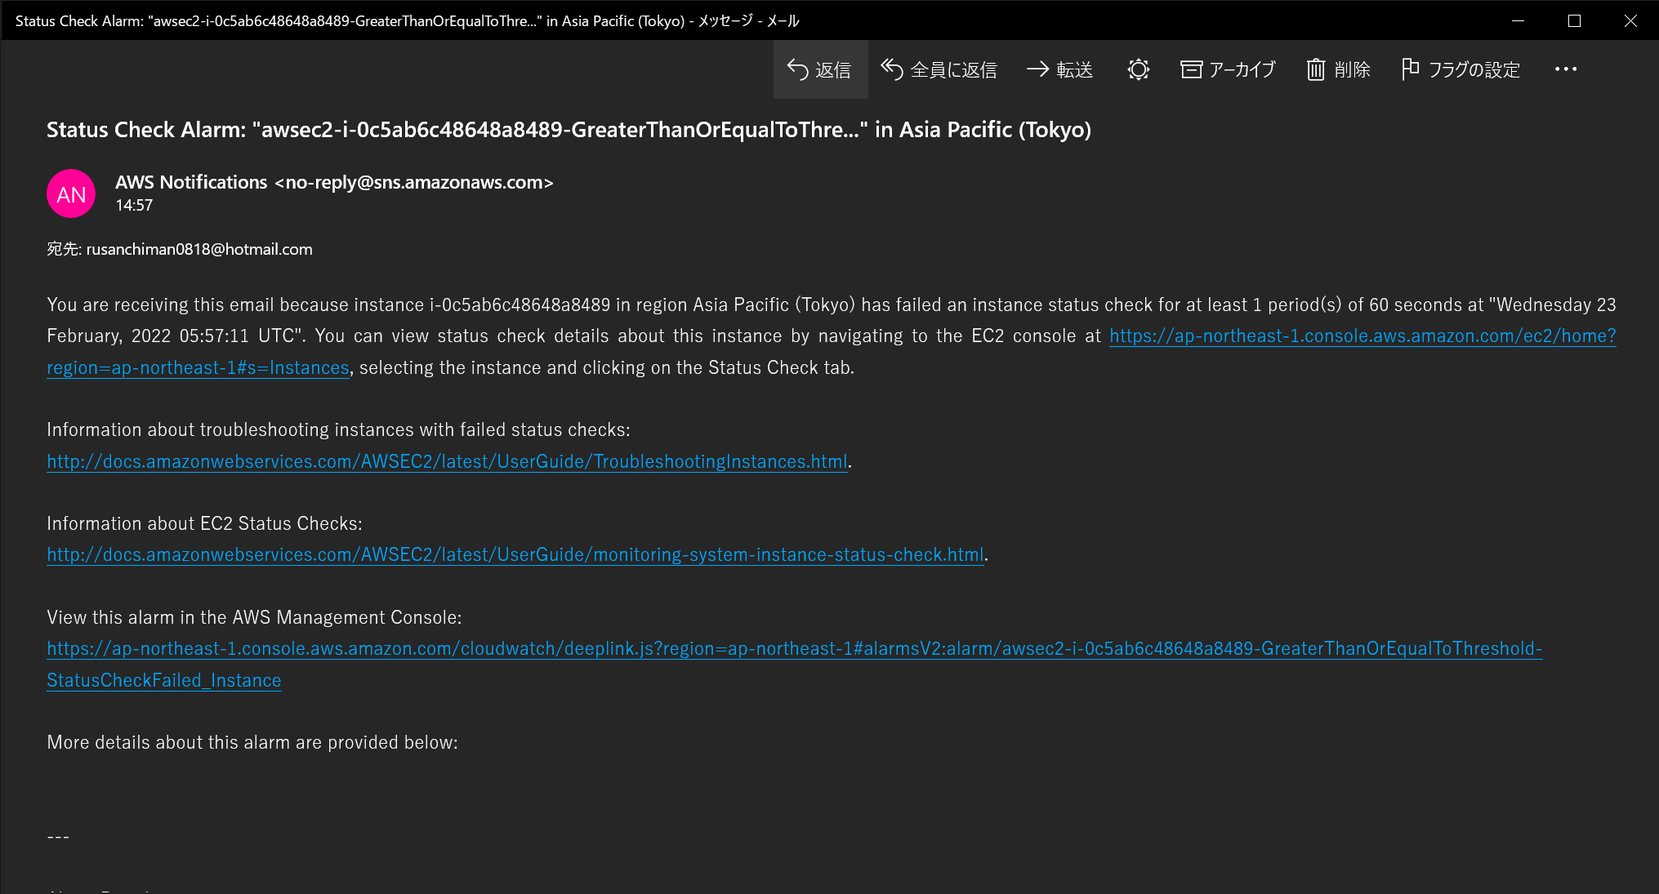Set a flag with フラグの設定
Screen dimensions: 1659x894
pyautogui.click(x=1461, y=69)
